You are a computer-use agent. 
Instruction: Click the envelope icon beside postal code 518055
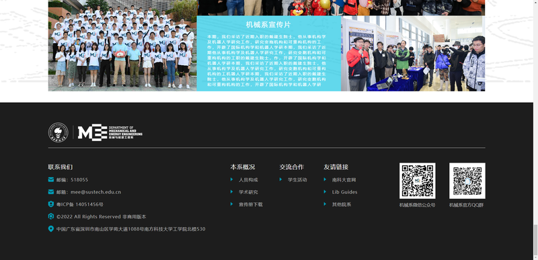pos(51,179)
